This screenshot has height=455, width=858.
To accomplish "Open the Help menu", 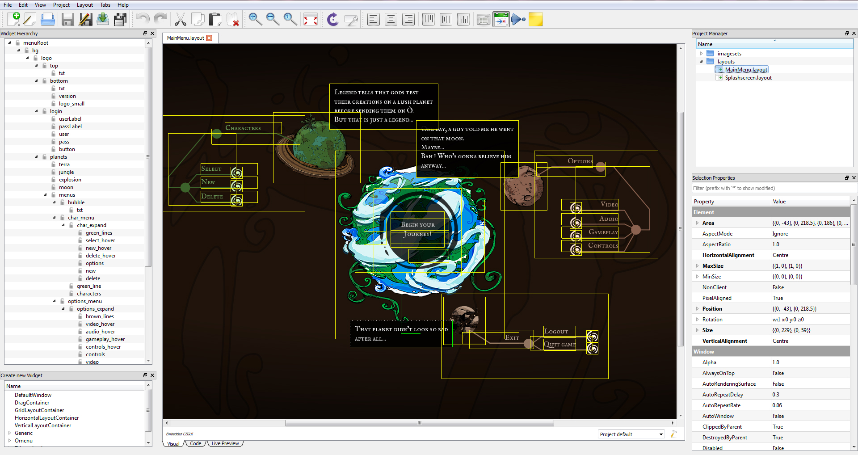I will click(123, 5).
